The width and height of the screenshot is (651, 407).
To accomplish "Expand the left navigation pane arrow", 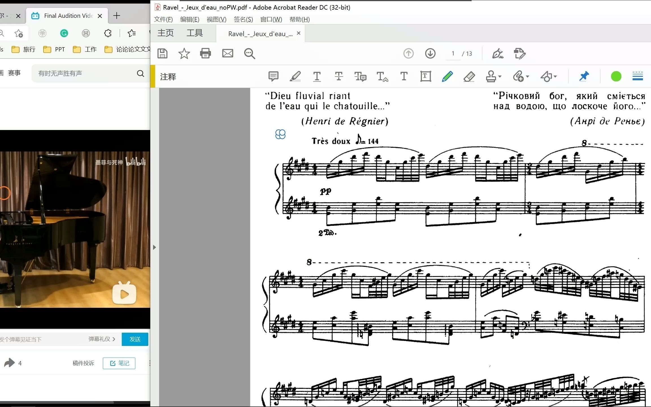I will click(x=154, y=247).
